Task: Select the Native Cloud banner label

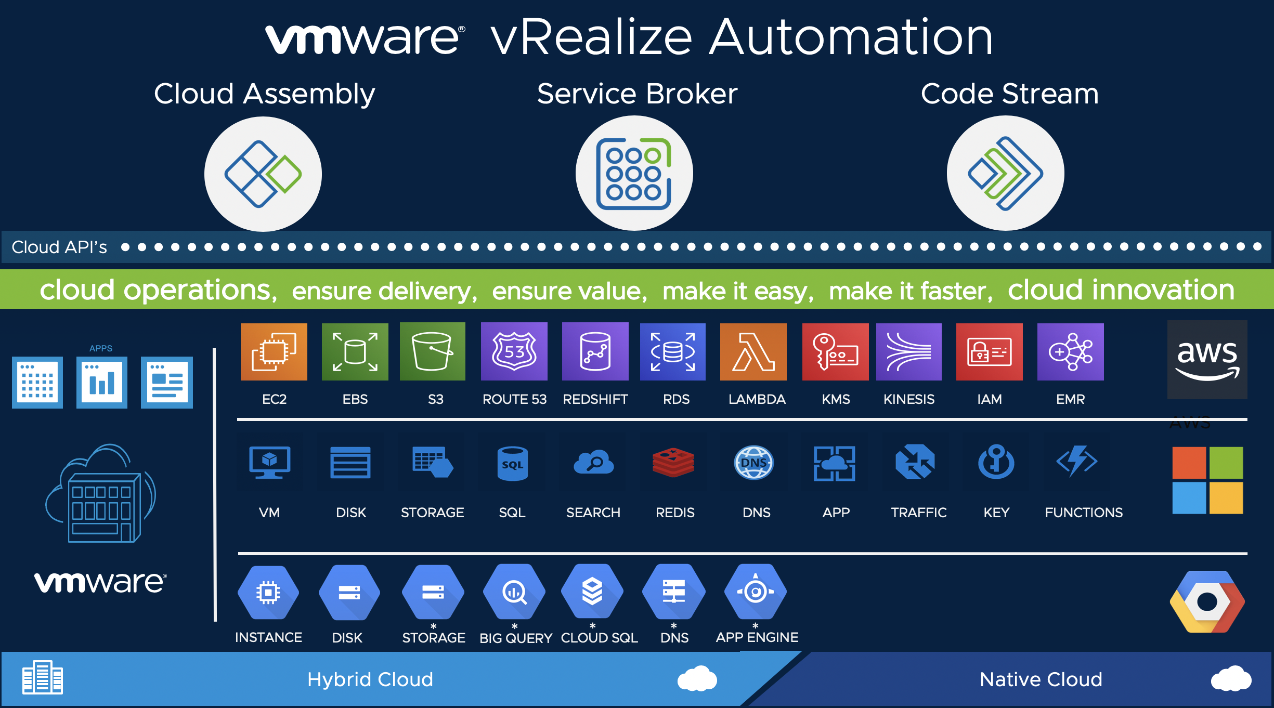Action: point(1041,679)
